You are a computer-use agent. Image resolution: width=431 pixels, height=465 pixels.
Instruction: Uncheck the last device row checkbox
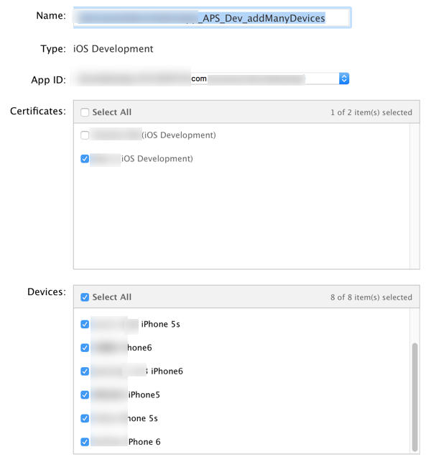[85, 441]
